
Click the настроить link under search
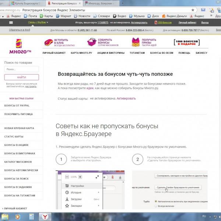[x=31, y=87]
